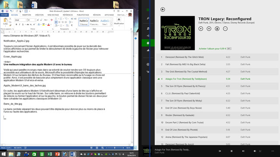Pause the playing track
This screenshot has height=157, width=280.
tap(231, 151)
